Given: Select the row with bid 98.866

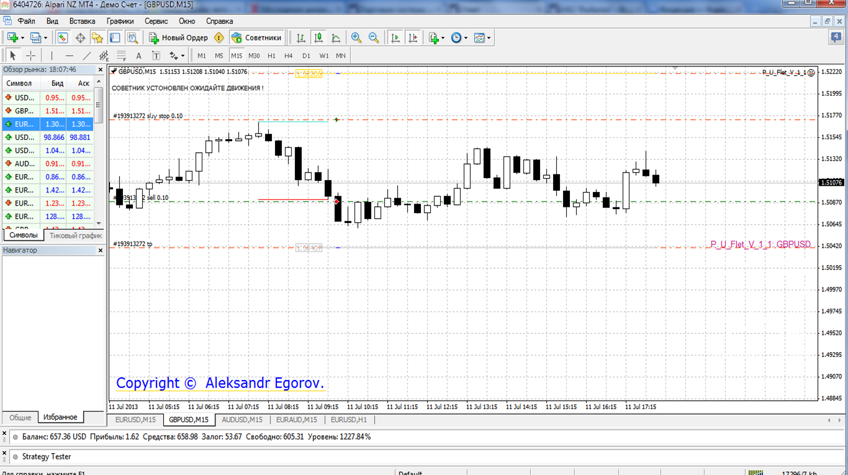Looking at the screenshot, I should coord(48,137).
